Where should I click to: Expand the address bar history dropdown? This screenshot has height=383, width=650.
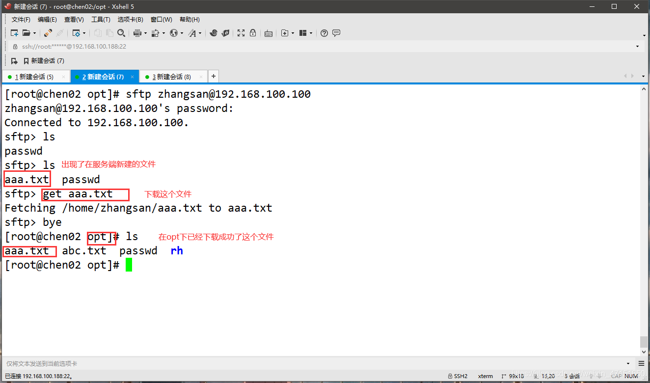pyautogui.click(x=638, y=47)
